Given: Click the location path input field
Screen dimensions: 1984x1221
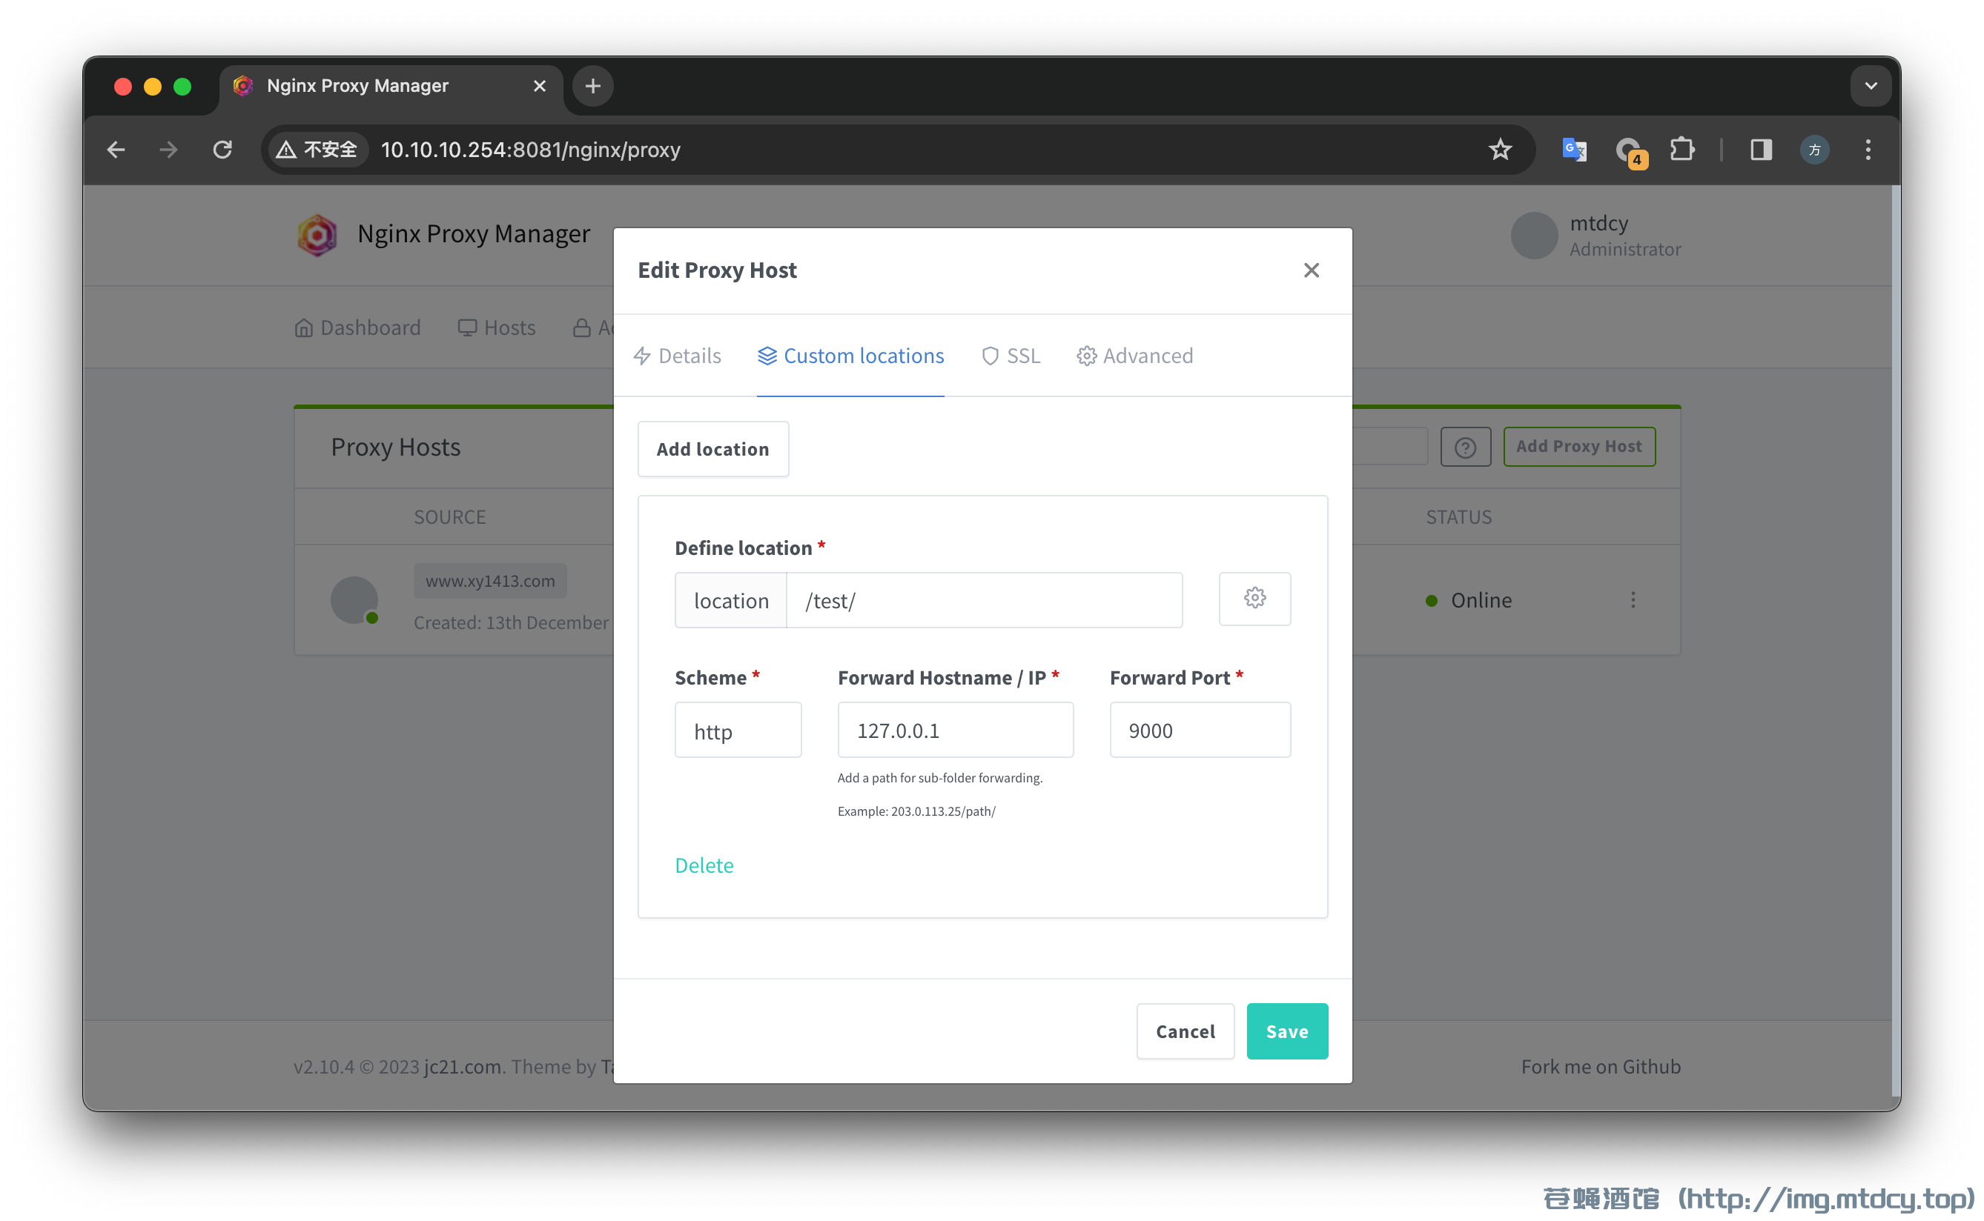Looking at the screenshot, I should pos(985,599).
